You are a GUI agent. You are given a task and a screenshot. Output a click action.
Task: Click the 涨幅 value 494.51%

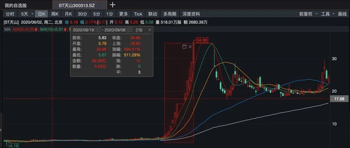click(x=133, y=49)
